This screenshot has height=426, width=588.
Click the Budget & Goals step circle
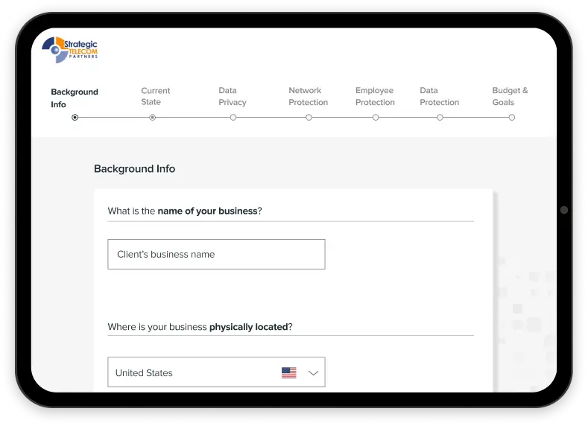click(511, 117)
